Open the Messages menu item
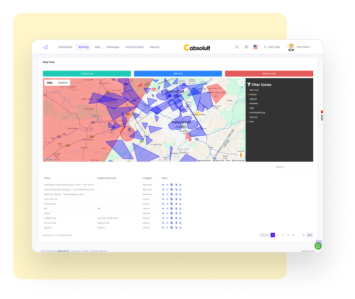The width and height of the screenshot is (355, 299). [x=113, y=47]
